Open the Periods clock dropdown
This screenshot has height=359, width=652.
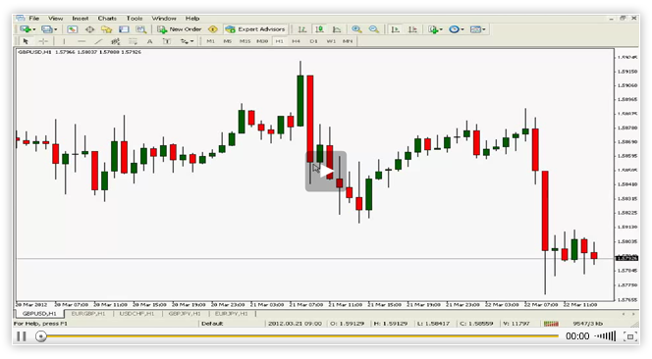[x=457, y=29]
